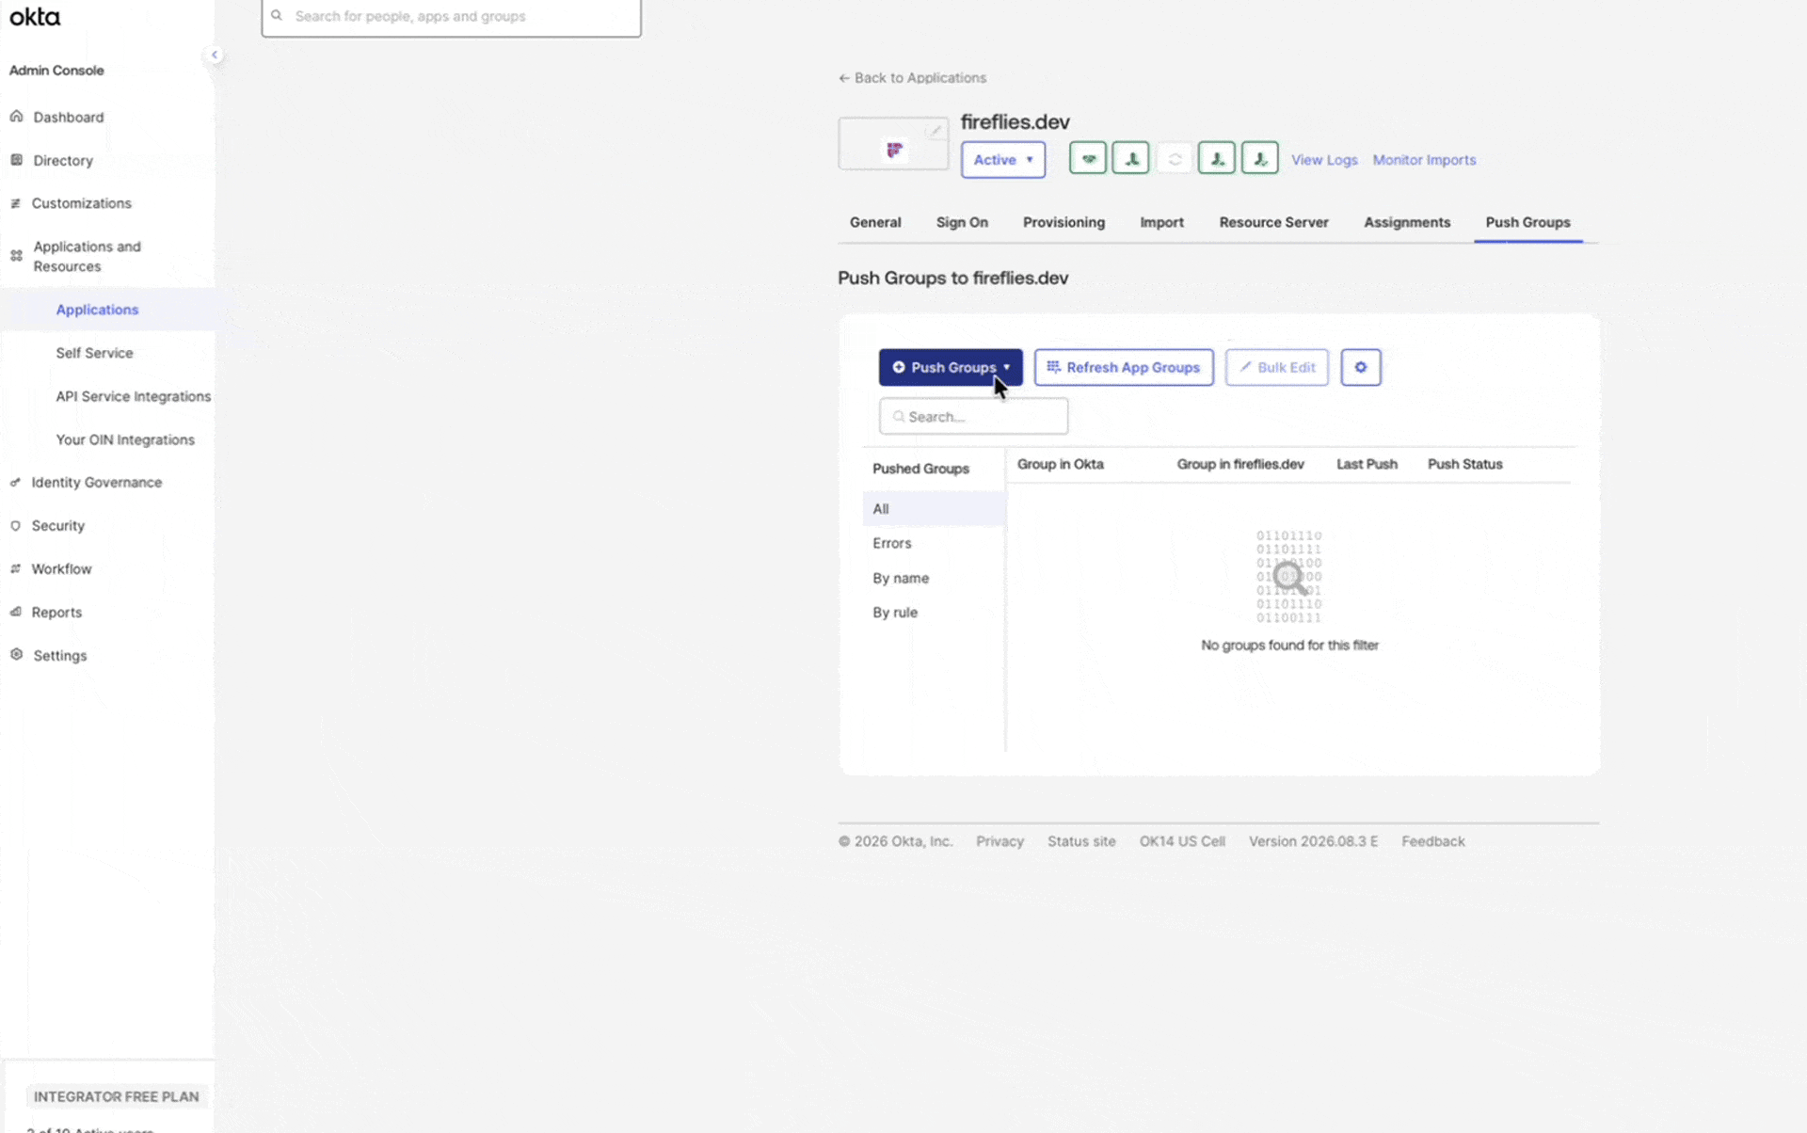Open the Dashboard section

pyautogui.click(x=69, y=117)
